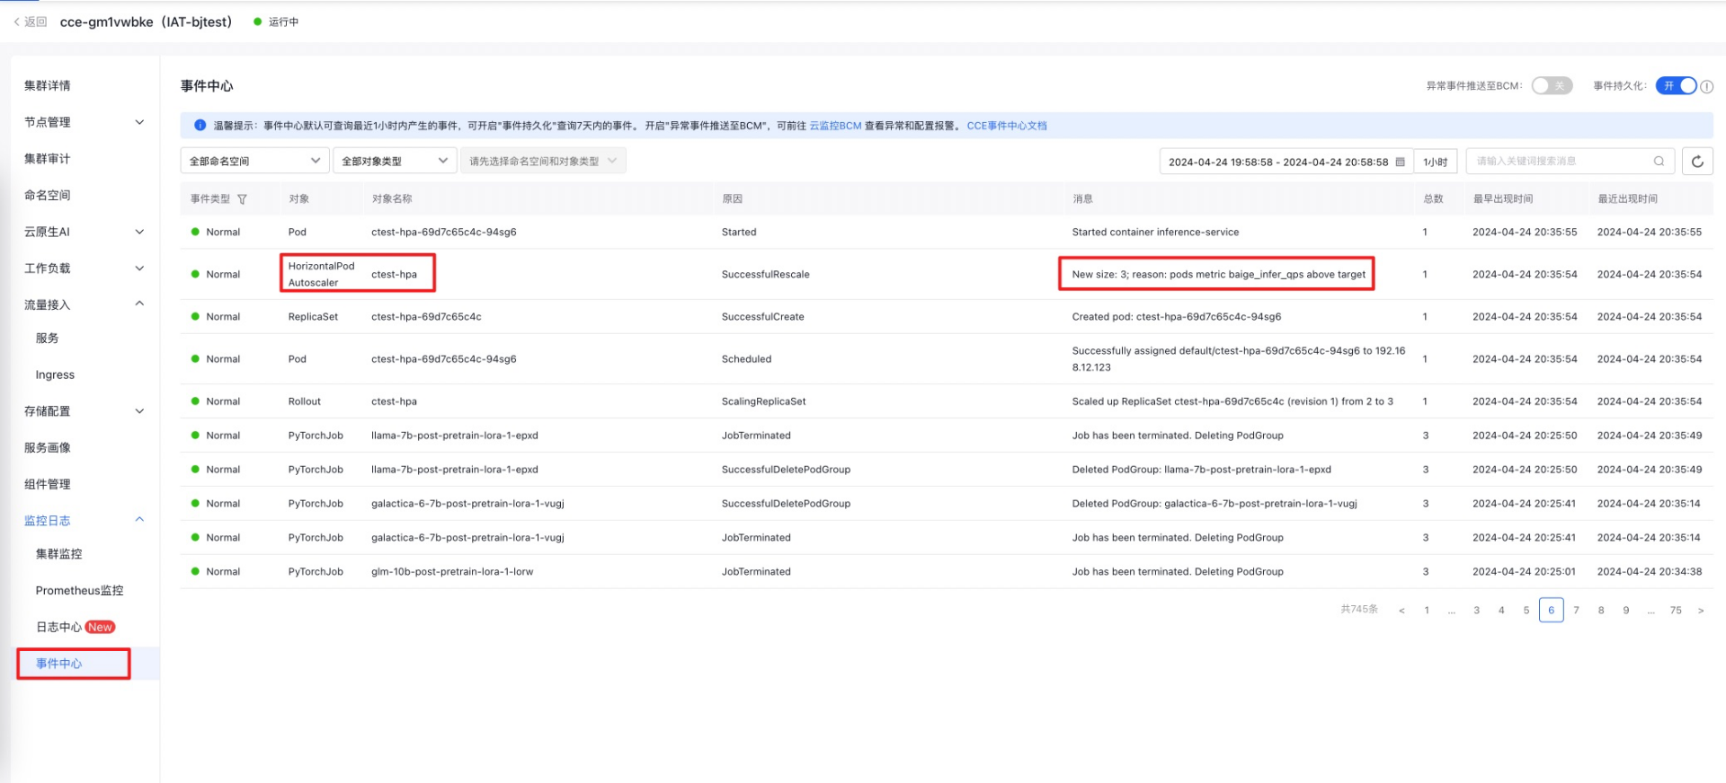Click 'glm-10b-post-pretrain-lora-1-lorw' object name
This screenshot has width=1726, height=783.
click(452, 572)
